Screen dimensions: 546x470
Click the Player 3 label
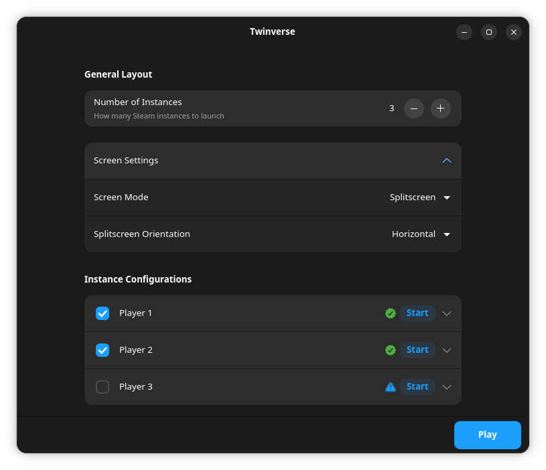click(136, 387)
